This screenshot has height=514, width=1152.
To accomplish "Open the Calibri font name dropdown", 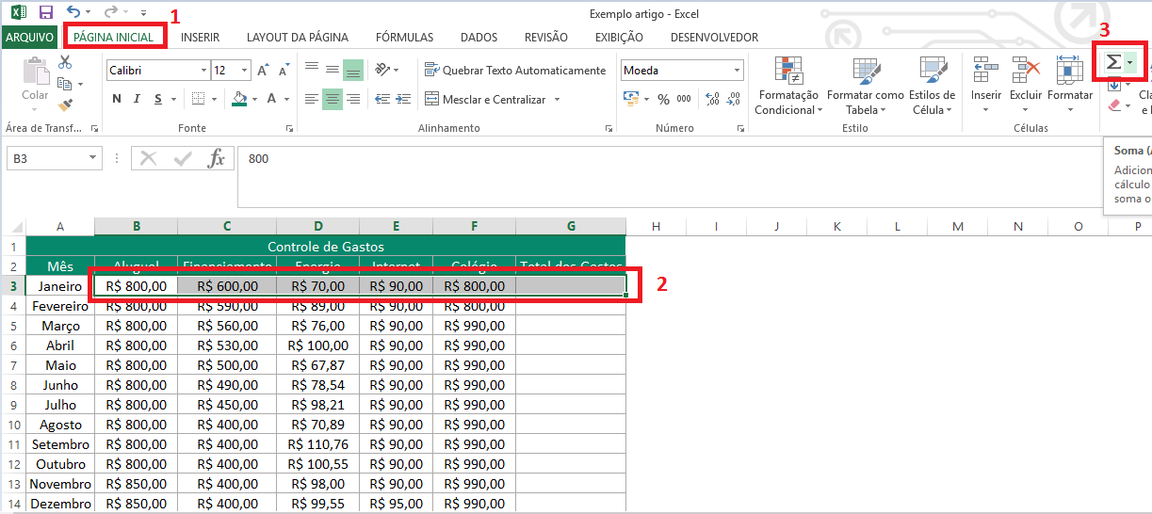I will click(203, 71).
